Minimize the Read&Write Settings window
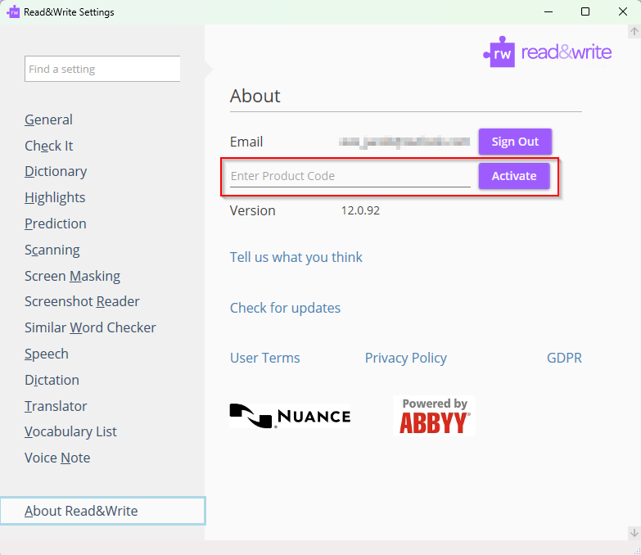The width and height of the screenshot is (641, 555). coord(548,11)
